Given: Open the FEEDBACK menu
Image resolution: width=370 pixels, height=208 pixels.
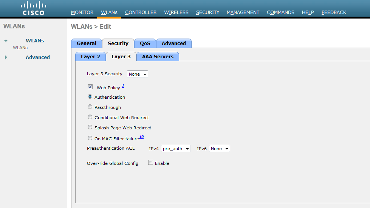Looking at the screenshot, I should pyautogui.click(x=334, y=12).
